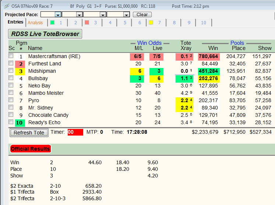Open race tab 3 with the red marker
This screenshot has width=275, height=205.
point(92,22)
